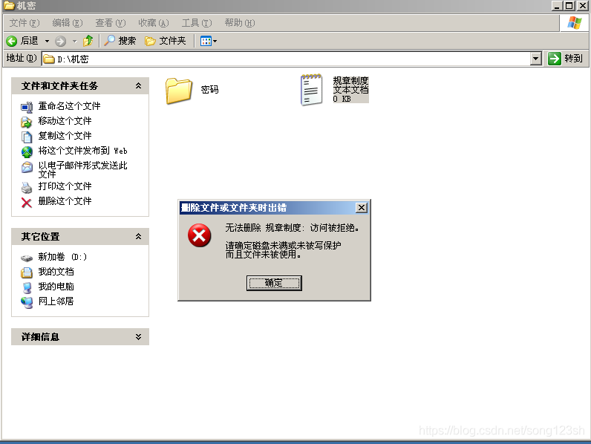Screen dimensions: 591x444
Task: Click the red X delete file icon
Action: tap(27, 203)
